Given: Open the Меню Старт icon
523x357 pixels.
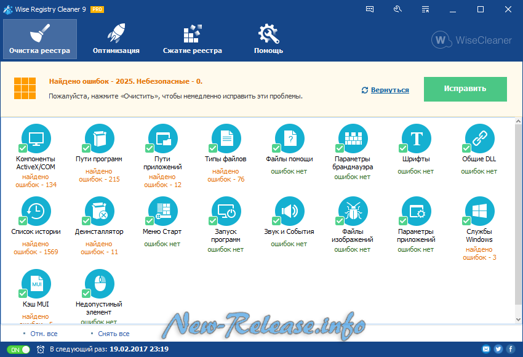Looking at the screenshot, I should tap(163, 211).
